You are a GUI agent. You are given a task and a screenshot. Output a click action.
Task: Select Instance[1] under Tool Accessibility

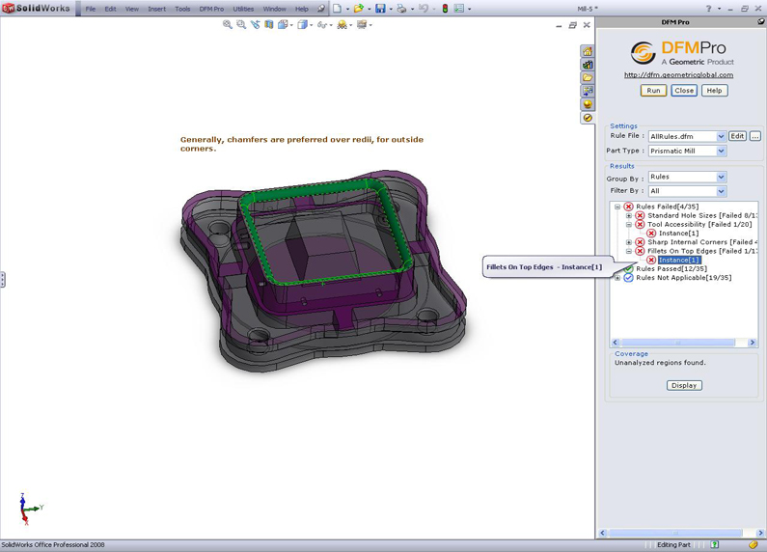[x=678, y=234]
